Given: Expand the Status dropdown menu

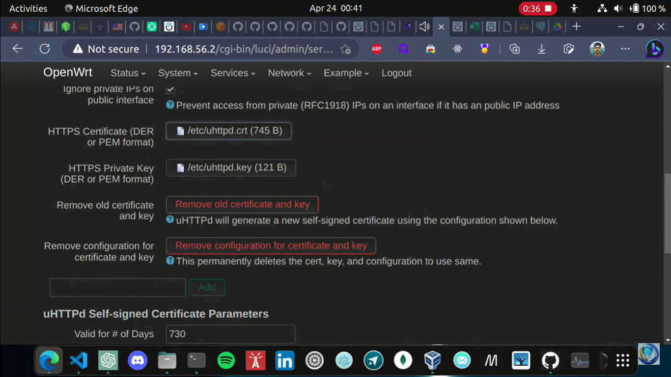Looking at the screenshot, I should (x=128, y=73).
